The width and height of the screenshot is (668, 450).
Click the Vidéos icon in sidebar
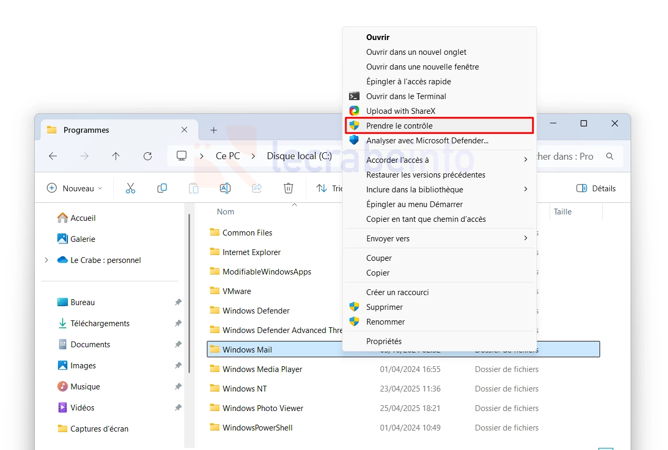63,407
